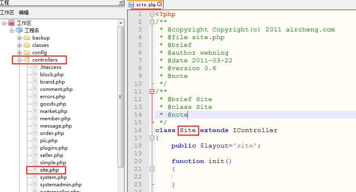The width and height of the screenshot is (356, 192).
Task: Open the 工作区 menu in project panel
Action: pyautogui.click(x=7, y=13)
